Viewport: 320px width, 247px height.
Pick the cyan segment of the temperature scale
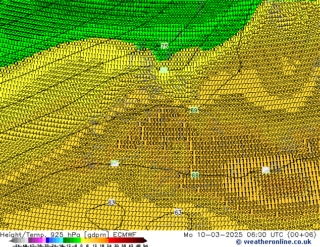[x=61, y=240]
